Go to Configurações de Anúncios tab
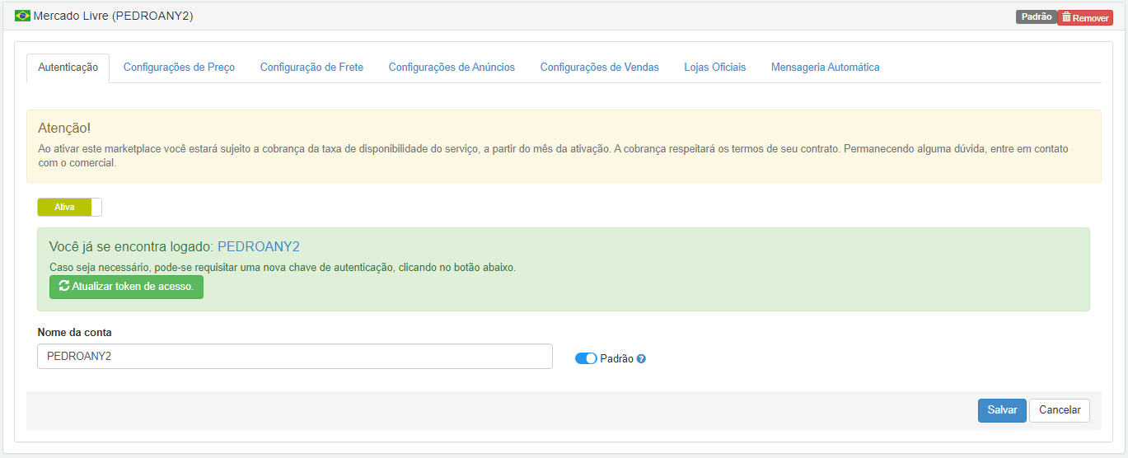Image resolution: width=1128 pixels, height=458 pixels. point(452,68)
